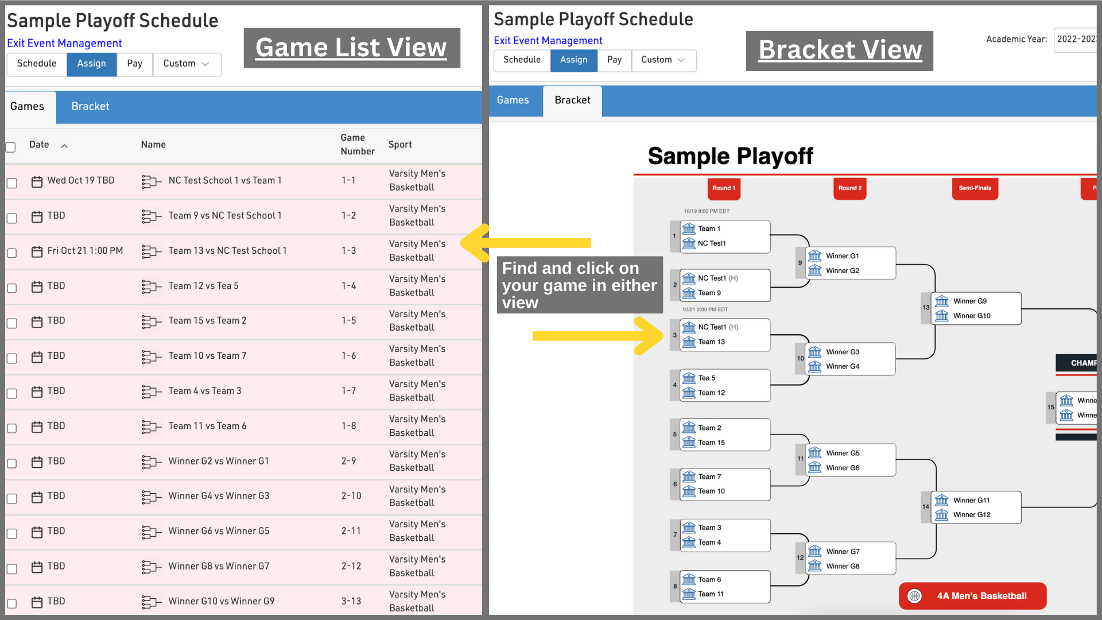Click basketball icon on 4A Men's Basketball badge
Viewport: 1102px width, 620px height.
pyautogui.click(x=914, y=596)
